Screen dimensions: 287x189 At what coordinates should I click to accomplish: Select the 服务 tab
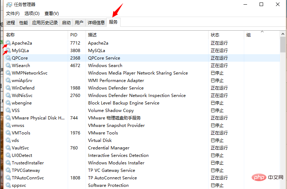pyautogui.click(x=113, y=22)
